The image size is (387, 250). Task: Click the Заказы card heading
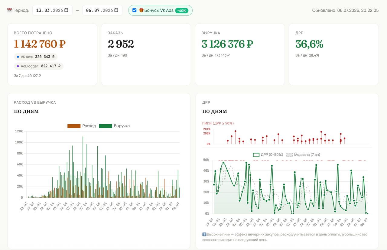pos(115,33)
